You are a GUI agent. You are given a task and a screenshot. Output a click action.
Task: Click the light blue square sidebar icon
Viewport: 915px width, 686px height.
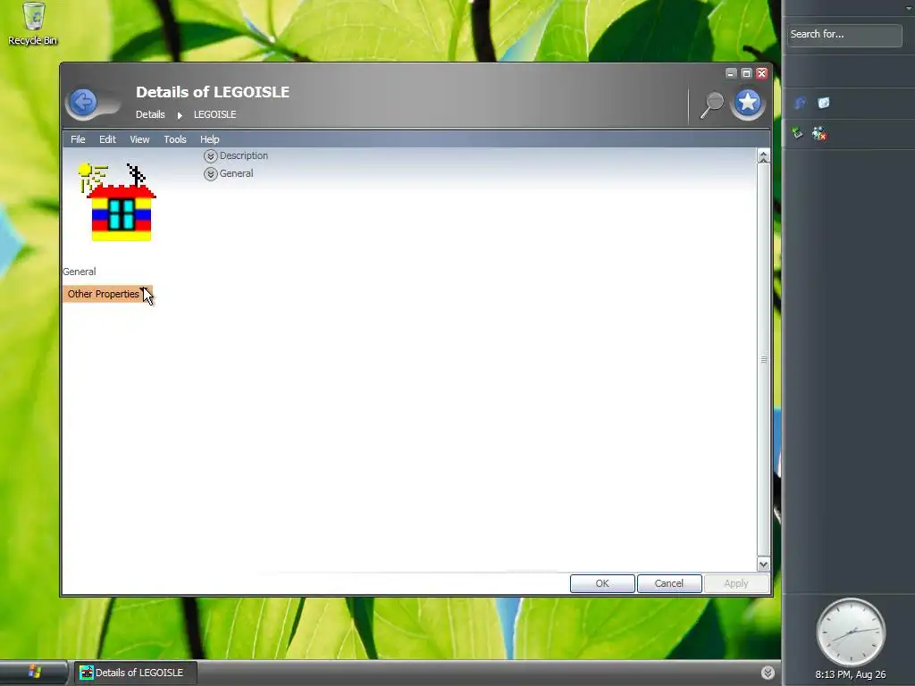pos(823,104)
